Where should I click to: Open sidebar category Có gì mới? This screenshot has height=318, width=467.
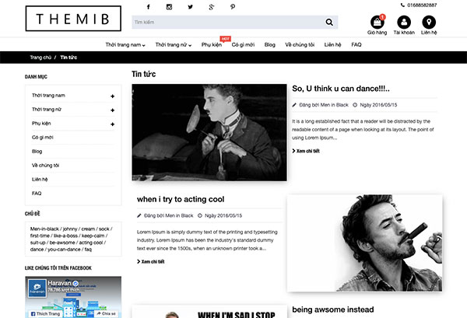click(x=43, y=138)
